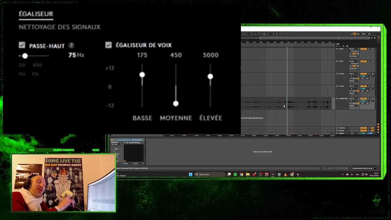This screenshot has width=391, height=220.
Task: Toggle the 3 Audio orange track activator
Action: point(364,74)
